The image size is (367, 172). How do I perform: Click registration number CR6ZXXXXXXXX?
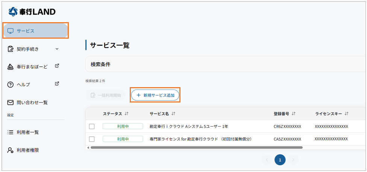[287, 127]
